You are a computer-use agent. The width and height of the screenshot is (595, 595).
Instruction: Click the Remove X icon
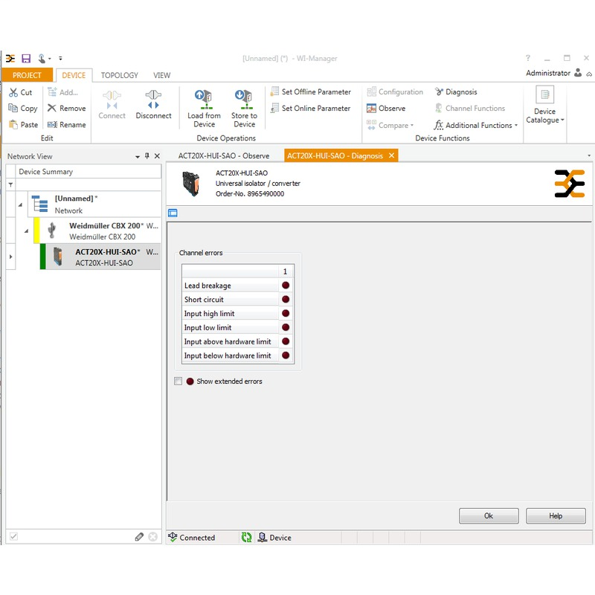pos(52,108)
